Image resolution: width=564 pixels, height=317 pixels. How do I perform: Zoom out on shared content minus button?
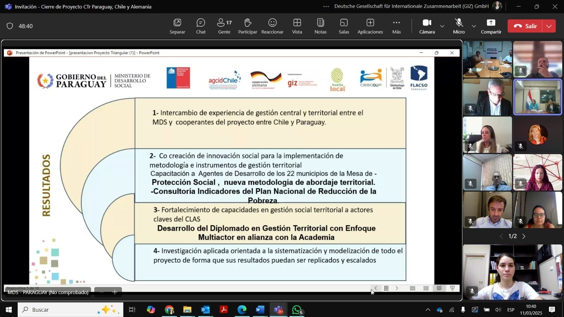coord(102,292)
